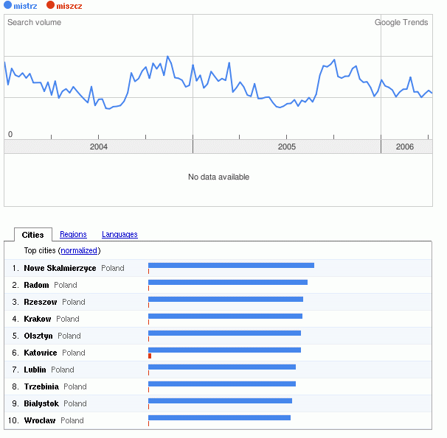The width and height of the screenshot is (447, 438).
Task: Open the Regions tab
Action: coord(73,235)
